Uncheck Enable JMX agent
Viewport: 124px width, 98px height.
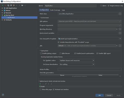point(97,53)
